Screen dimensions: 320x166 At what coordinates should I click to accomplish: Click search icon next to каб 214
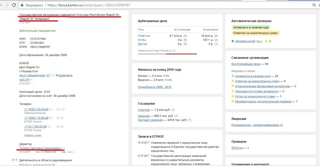tap(31, 80)
